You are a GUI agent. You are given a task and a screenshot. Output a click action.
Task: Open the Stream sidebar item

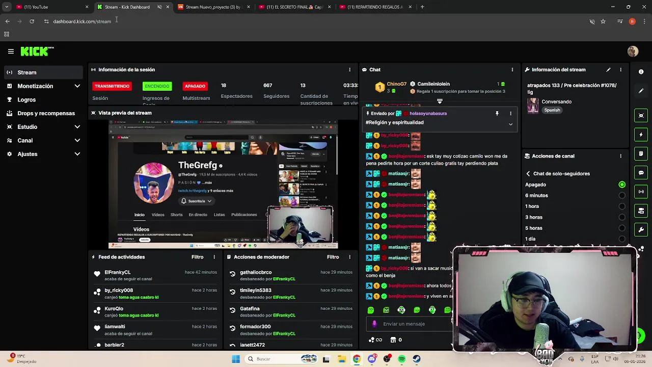click(x=44, y=72)
